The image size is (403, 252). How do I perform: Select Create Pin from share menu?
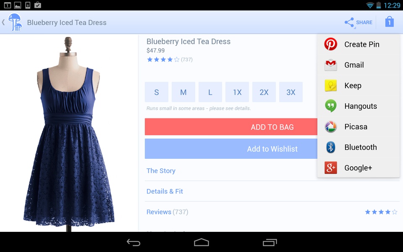359,44
